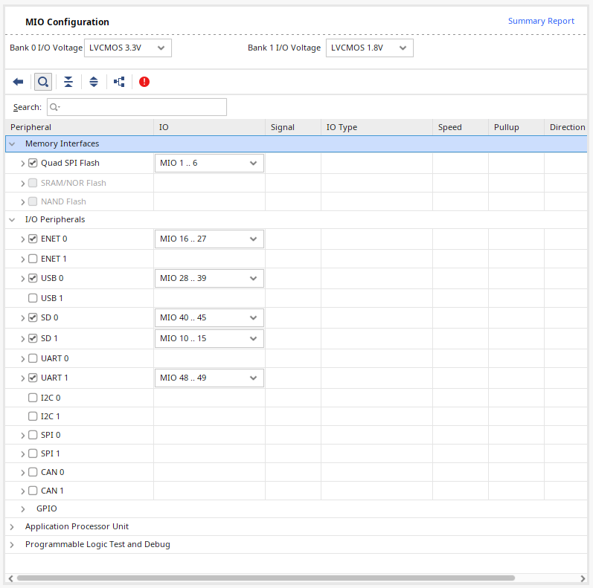This screenshot has width=593, height=588.
Task: Uncheck the UART 1 checkbox
Action: coord(33,378)
